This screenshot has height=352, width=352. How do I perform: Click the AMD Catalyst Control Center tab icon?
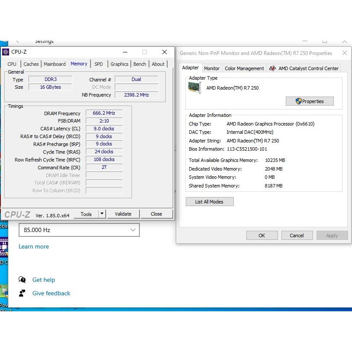coord(272,68)
